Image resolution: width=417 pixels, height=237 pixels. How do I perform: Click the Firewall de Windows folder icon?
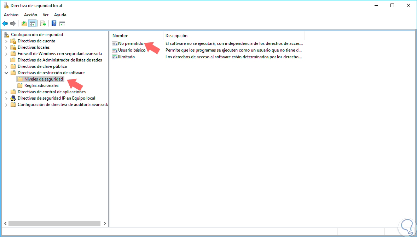point(13,54)
